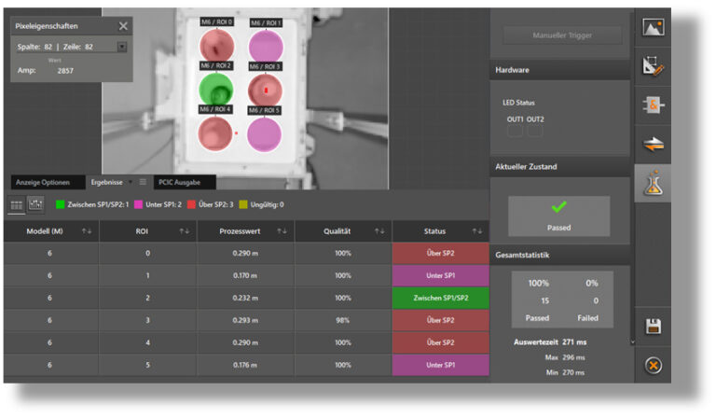Sort table by Status column arrows
Screen dimensions: 716x418
[x=477, y=230]
